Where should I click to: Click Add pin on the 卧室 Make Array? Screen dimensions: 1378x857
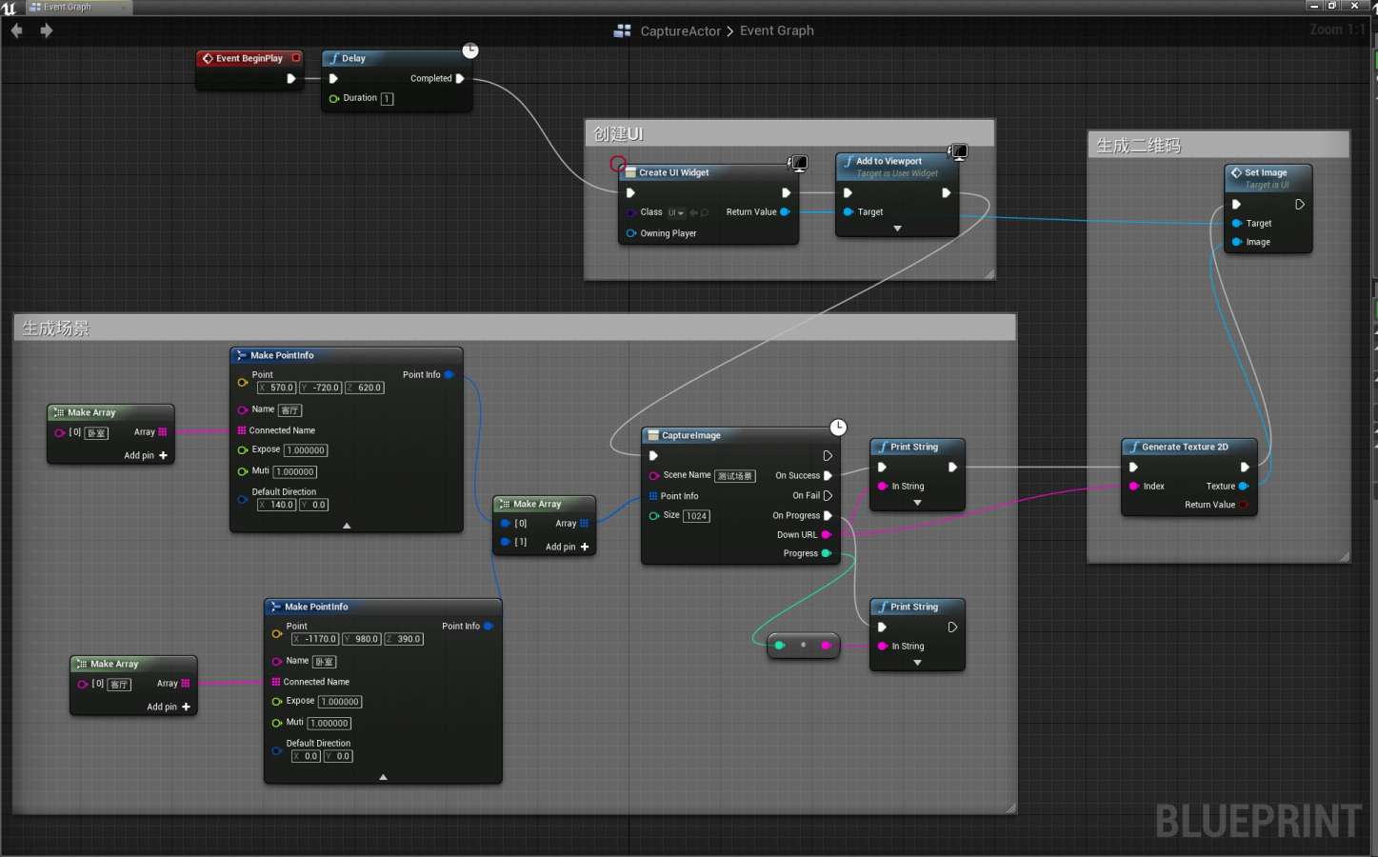coord(146,455)
